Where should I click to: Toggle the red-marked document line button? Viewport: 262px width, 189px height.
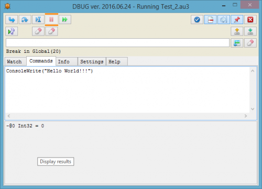click(211, 19)
